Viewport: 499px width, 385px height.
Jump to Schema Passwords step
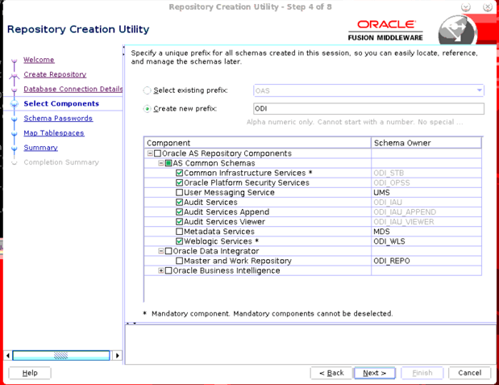click(x=58, y=119)
